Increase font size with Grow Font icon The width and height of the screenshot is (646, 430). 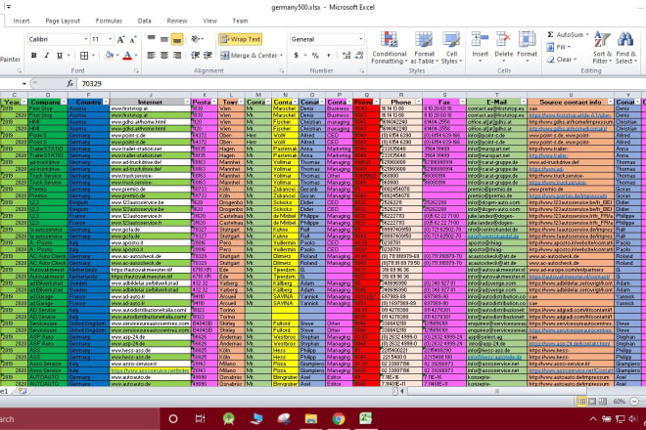point(120,39)
